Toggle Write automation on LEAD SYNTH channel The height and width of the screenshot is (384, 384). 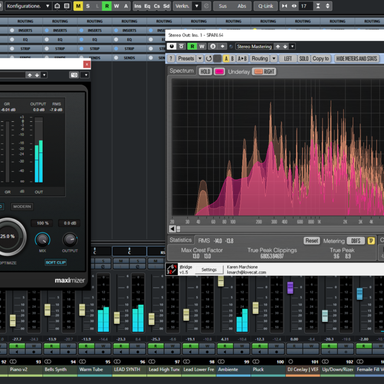[138, 346]
